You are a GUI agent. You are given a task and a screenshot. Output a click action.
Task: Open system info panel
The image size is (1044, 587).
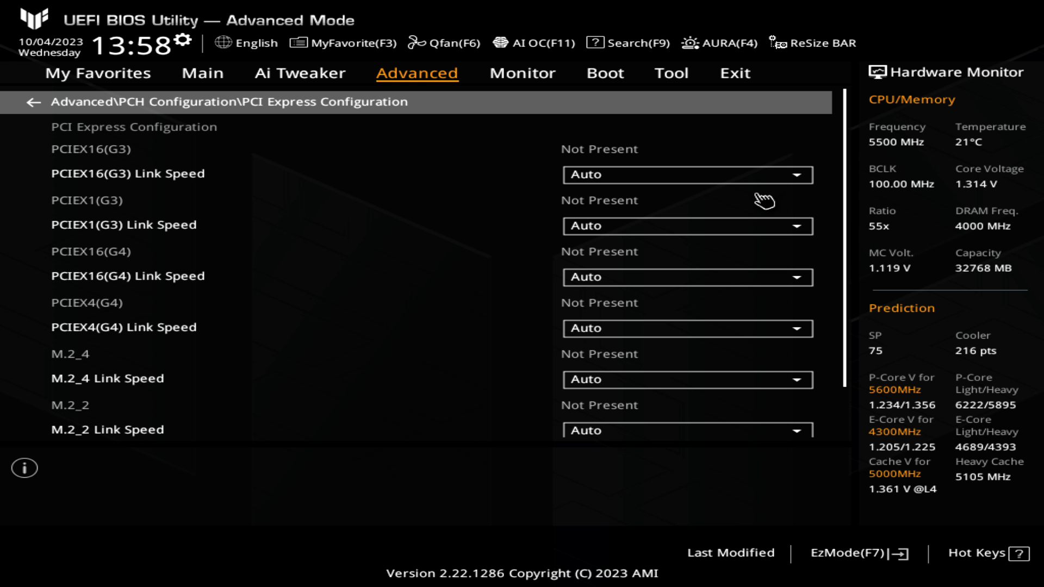coord(24,468)
